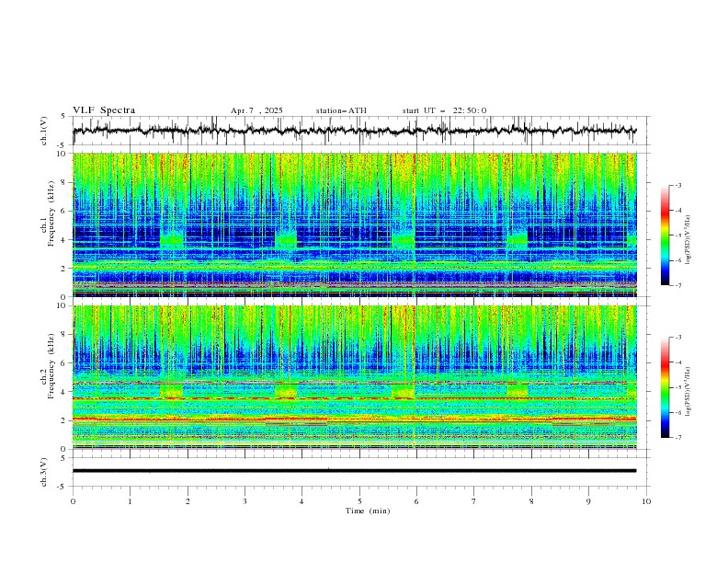The width and height of the screenshot is (728, 563).
Task: Click the ch.1 voltage waveform trace
Action: click(x=354, y=131)
